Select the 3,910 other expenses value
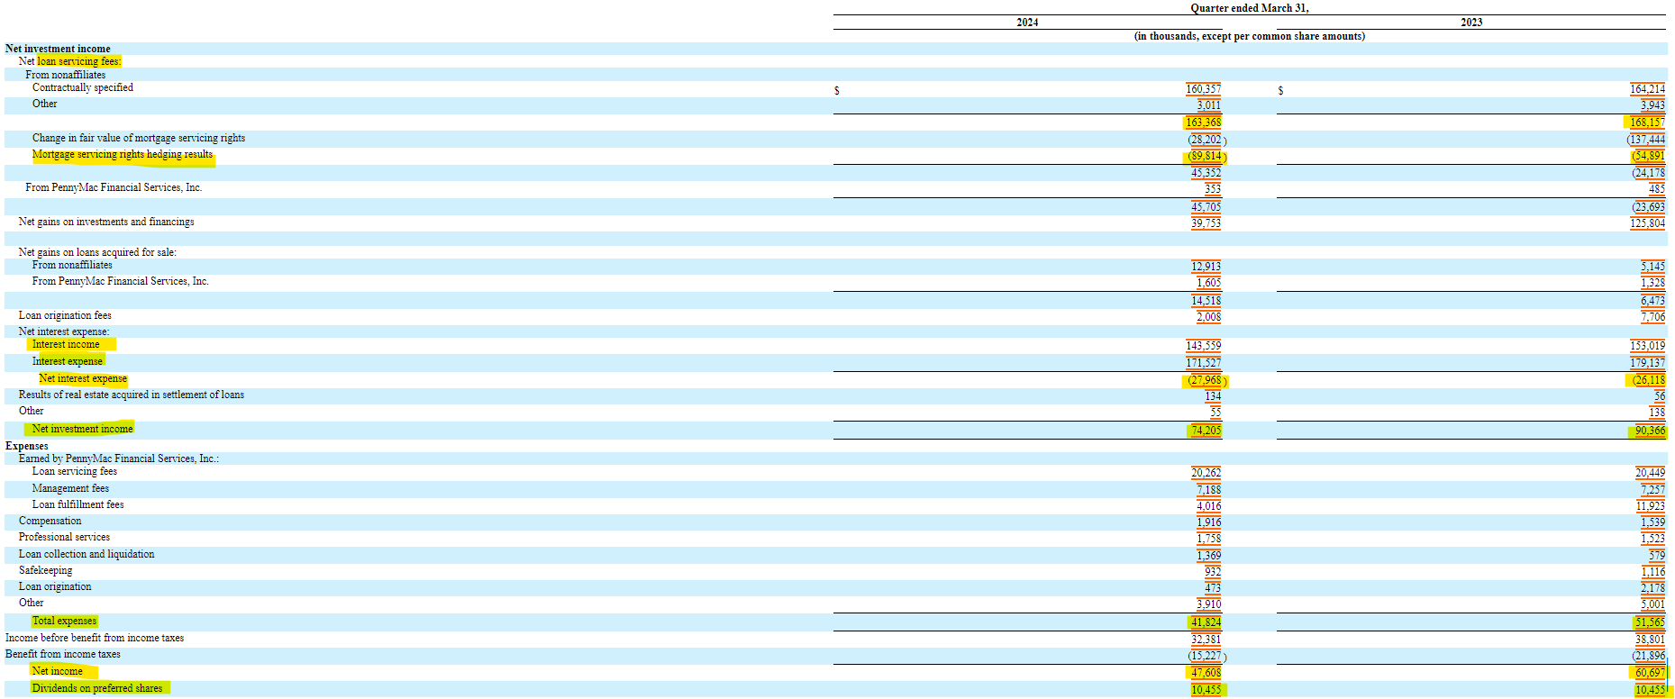This screenshot has height=699, width=1675. [1208, 604]
